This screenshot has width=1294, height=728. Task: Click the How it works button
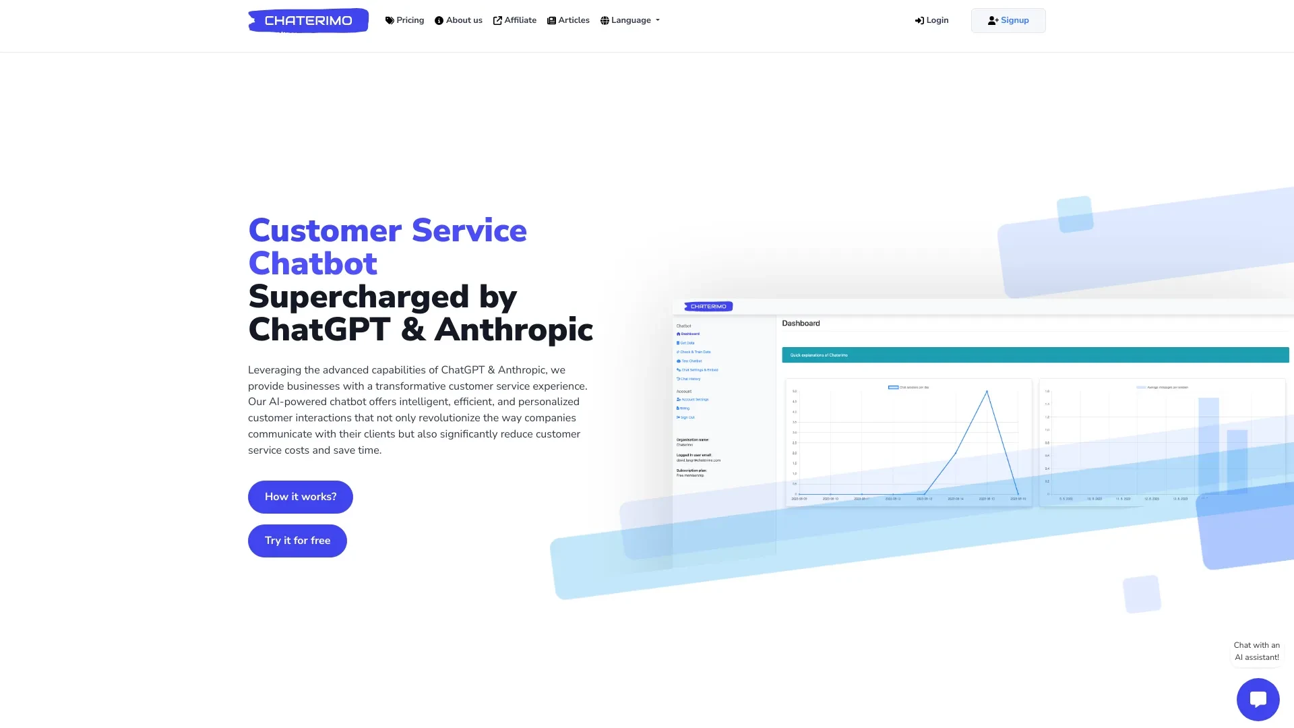299,496
